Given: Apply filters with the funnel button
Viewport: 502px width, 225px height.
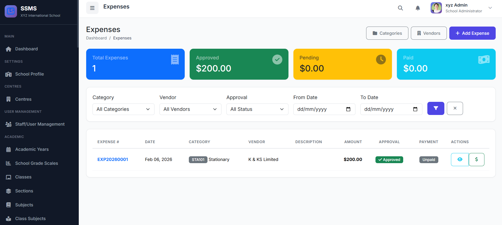Looking at the screenshot, I should pos(436,108).
